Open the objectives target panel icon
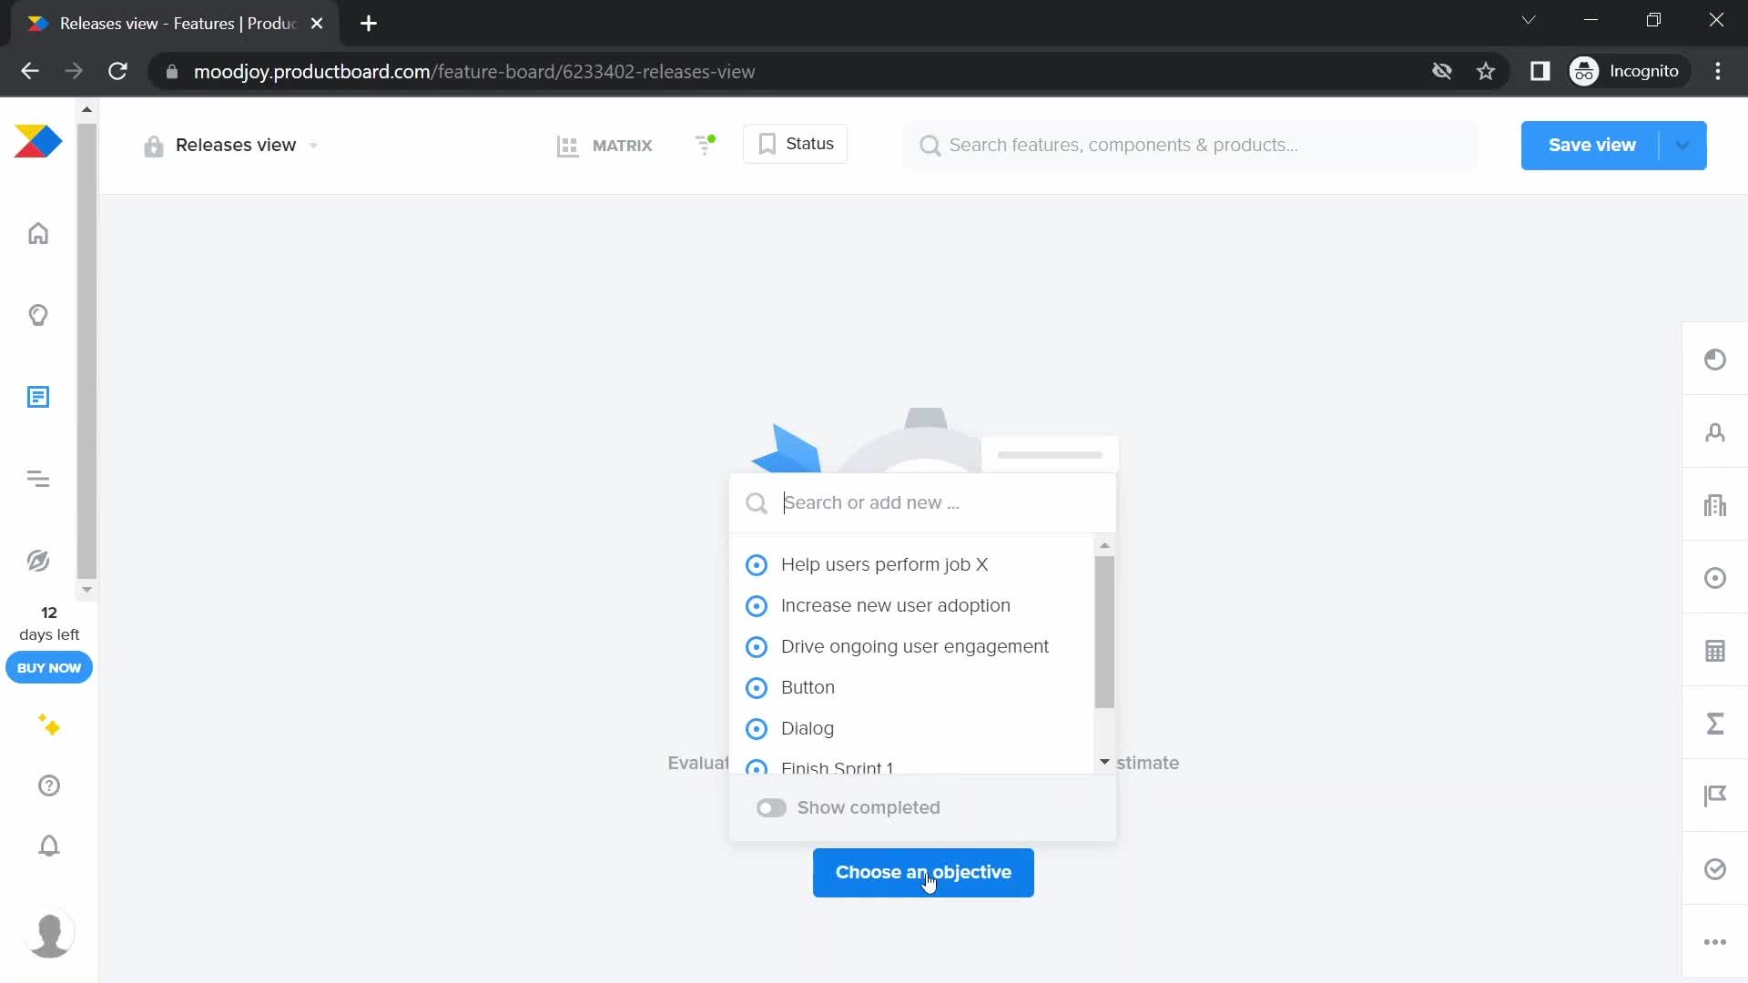This screenshot has height=983, width=1748. pos(1715,578)
